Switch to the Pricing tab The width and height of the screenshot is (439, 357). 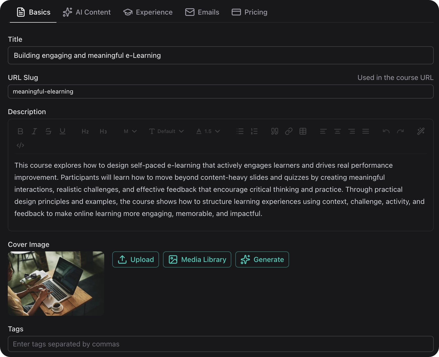tap(249, 12)
